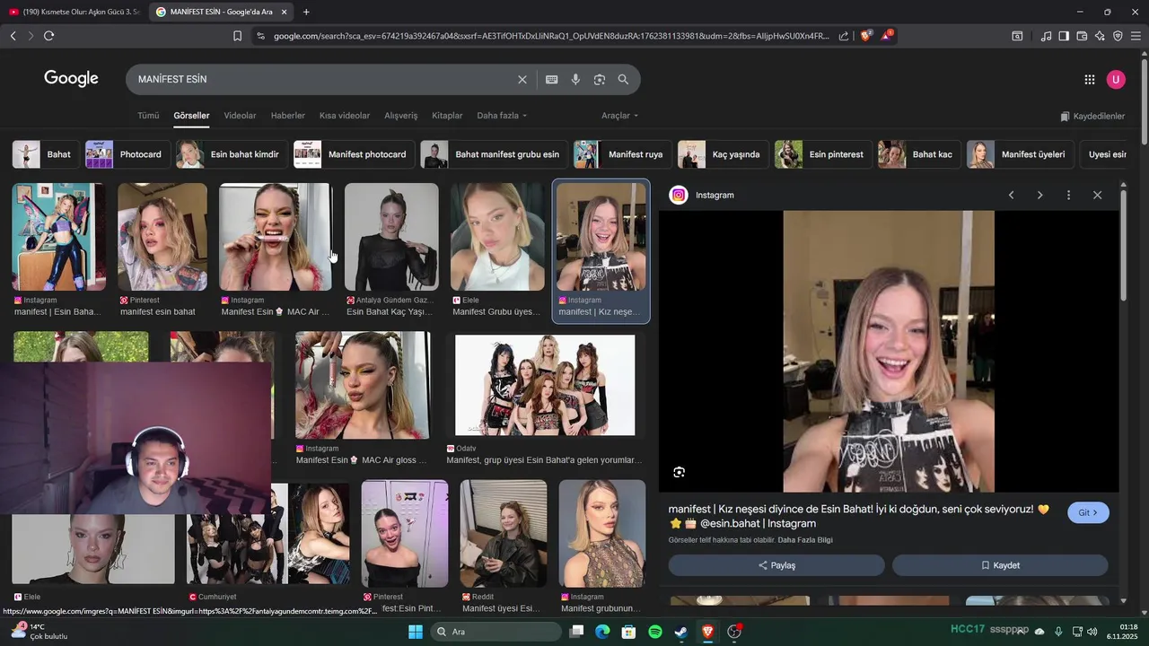Open a new browser tab
This screenshot has width=1149, height=646.
point(306,12)
